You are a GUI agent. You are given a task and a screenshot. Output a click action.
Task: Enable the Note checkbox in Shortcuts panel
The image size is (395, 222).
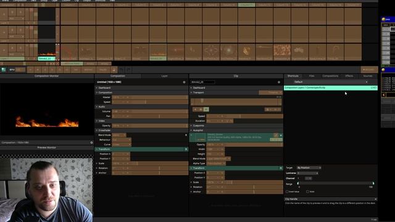[307, 192]
